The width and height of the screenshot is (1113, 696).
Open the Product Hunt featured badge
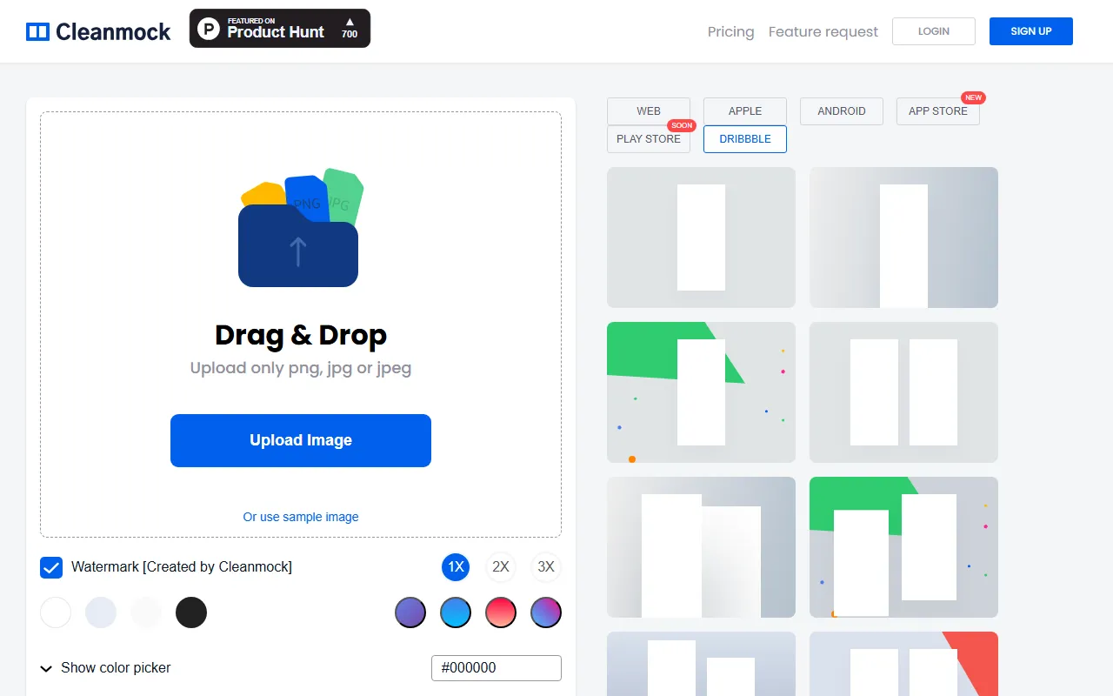(x=279, y=29)
